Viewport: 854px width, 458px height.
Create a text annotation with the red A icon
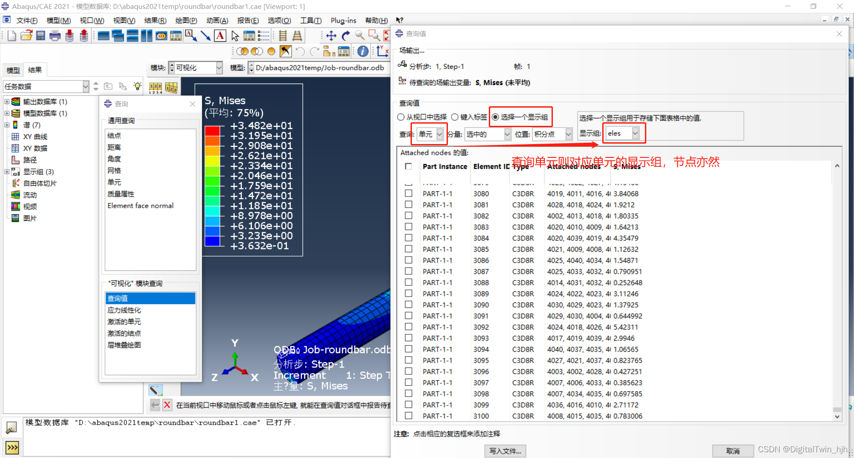tap(220, 36)
